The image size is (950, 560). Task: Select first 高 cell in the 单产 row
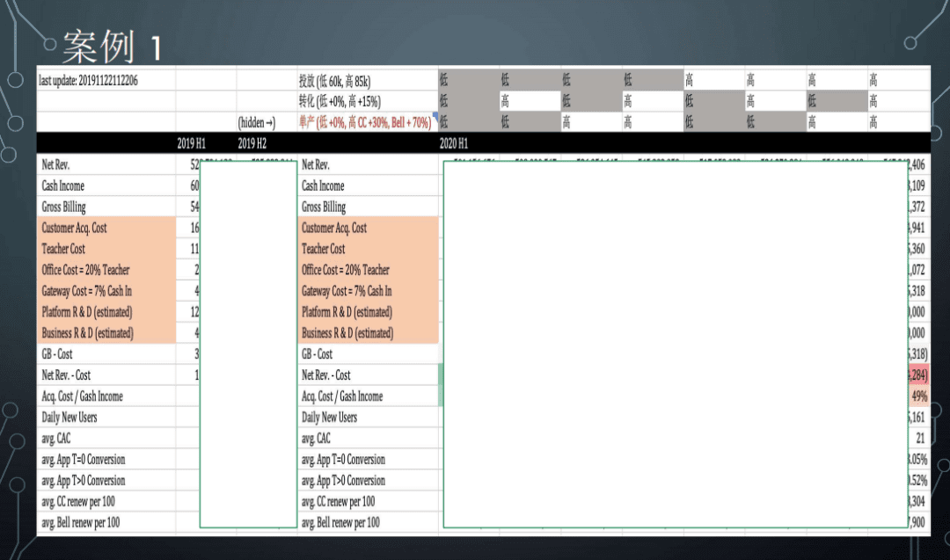[x=591, y=122]
